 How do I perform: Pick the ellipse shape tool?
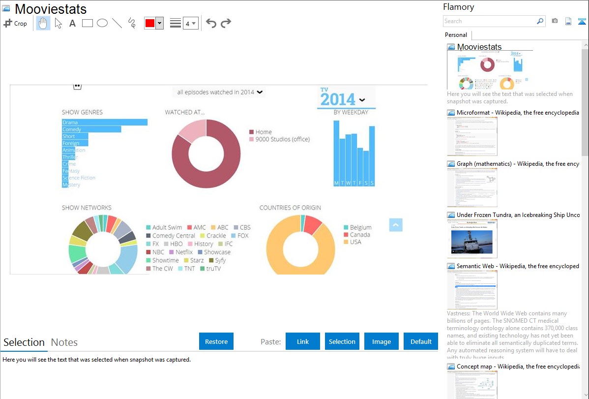pyautogui.click(x=102, y=23)
